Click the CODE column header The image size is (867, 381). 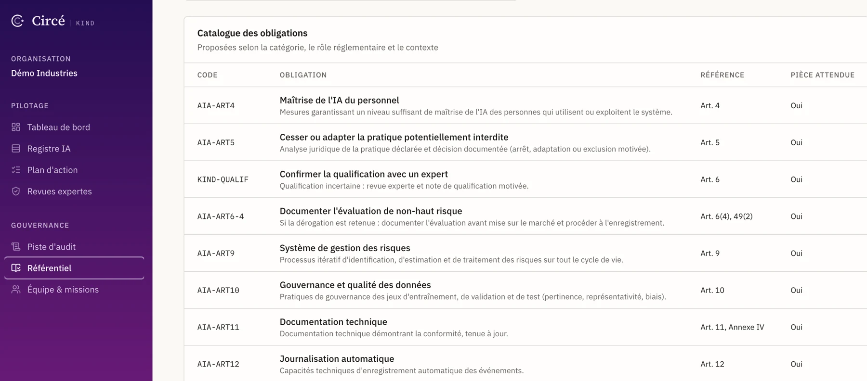(x=207, y=75)
